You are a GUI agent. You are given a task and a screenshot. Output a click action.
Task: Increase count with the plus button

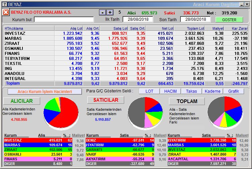110,12
